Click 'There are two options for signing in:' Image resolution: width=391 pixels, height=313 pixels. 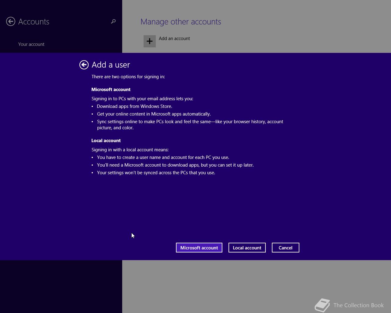pos(128,77)
